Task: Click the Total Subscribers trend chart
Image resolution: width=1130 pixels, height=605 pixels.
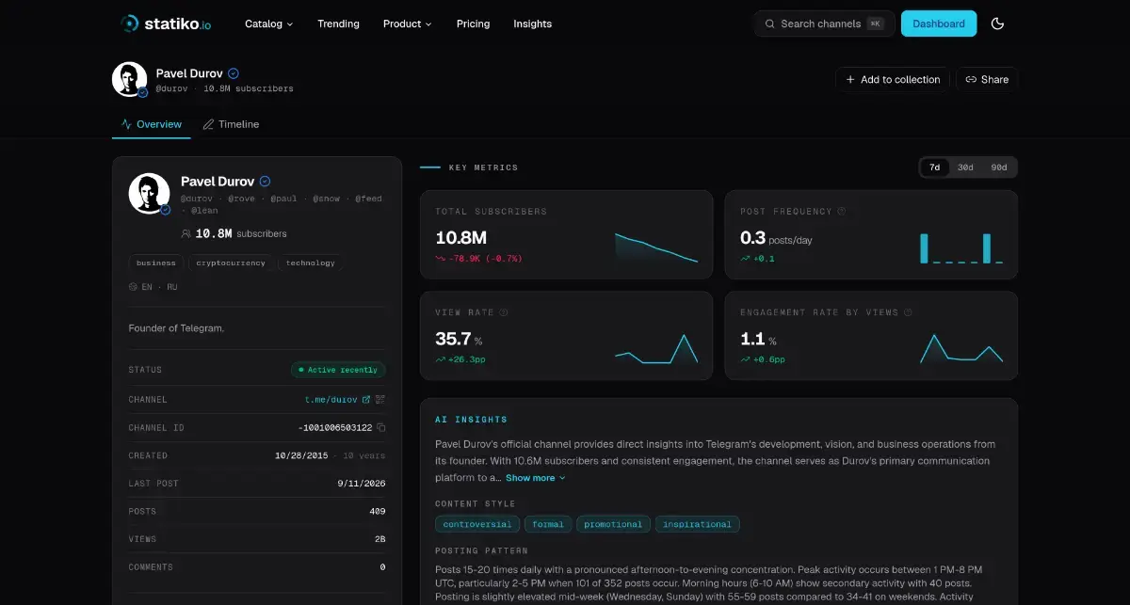Action: point(656,247)
